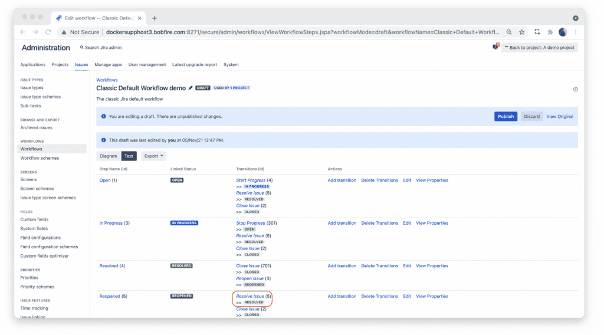Open the Open (1) step link

105,180
